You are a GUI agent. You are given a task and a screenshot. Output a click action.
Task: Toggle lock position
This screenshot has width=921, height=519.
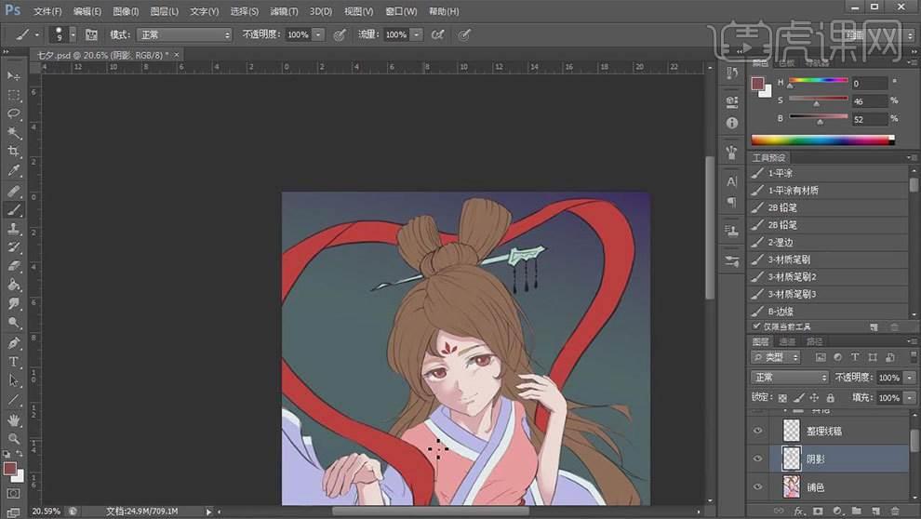tap(814, 397)
